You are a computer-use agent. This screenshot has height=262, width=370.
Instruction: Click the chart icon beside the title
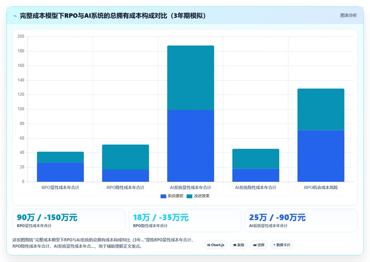[15, 16]
